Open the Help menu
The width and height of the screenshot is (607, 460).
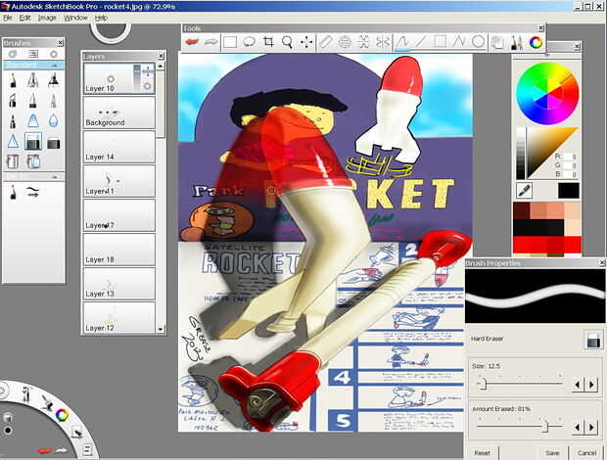[x=102, y=18]
